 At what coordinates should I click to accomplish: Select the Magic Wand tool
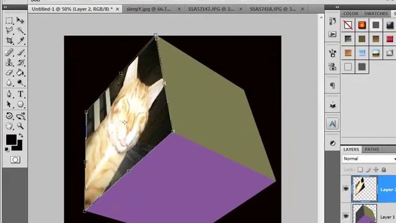click(20, 30)
